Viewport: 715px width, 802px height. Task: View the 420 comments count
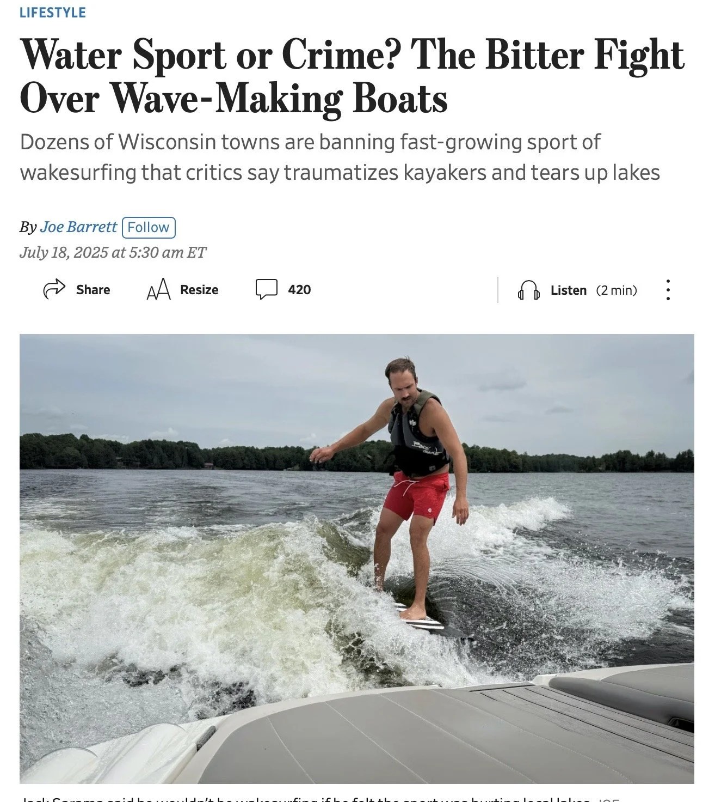coord(299,290)
